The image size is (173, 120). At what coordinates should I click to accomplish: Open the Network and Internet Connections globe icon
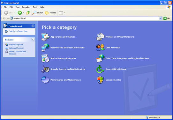click(x=45, y=48)
